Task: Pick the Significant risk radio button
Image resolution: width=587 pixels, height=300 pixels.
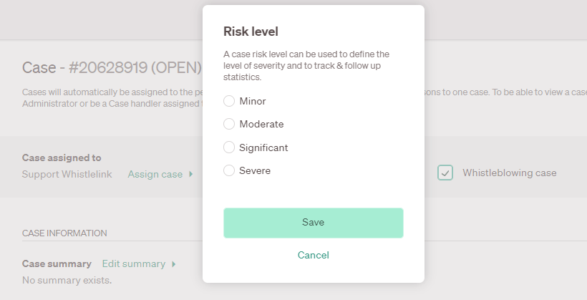Action: 229,147
